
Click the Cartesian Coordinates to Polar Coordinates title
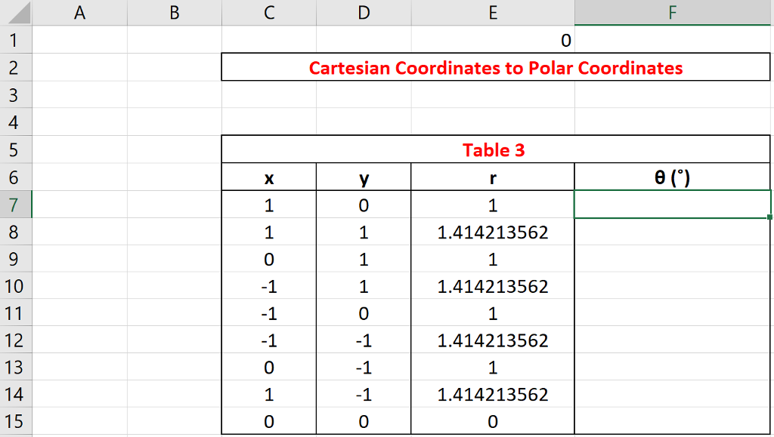coord(495,68)
